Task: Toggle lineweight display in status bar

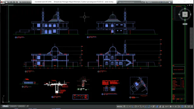Action: point(154,107)
